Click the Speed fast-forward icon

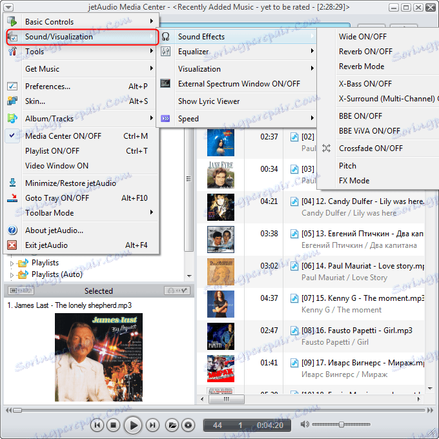(x=165, y=118)
